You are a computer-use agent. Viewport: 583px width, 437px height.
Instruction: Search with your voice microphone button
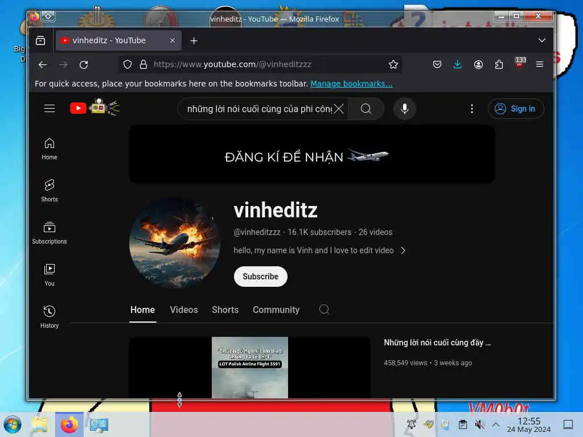point(405,109)
